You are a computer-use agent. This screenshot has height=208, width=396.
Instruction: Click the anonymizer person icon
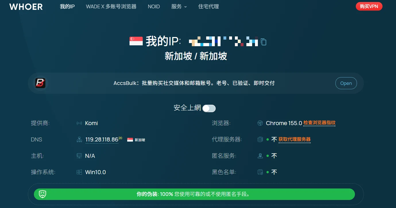pos(260,156)
